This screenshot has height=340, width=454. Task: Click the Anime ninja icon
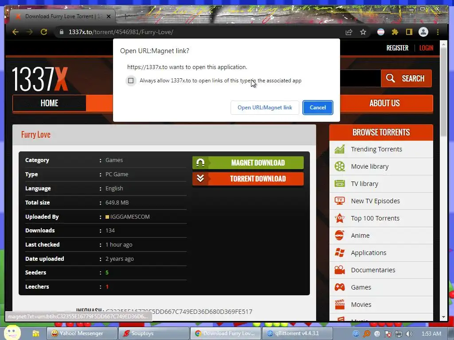tap(340, 236)
